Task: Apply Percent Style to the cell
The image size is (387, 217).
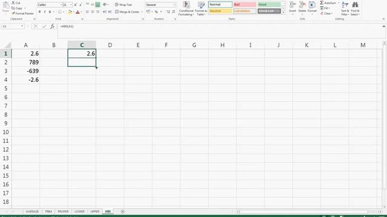Action: coord(156,12)
